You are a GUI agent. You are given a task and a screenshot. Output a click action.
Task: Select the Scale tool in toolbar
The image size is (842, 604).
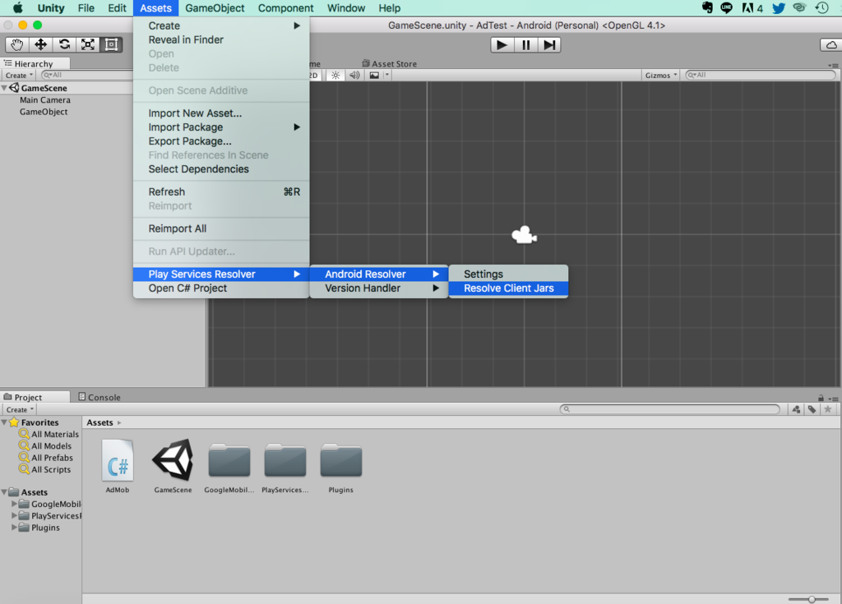click(88, 44)
